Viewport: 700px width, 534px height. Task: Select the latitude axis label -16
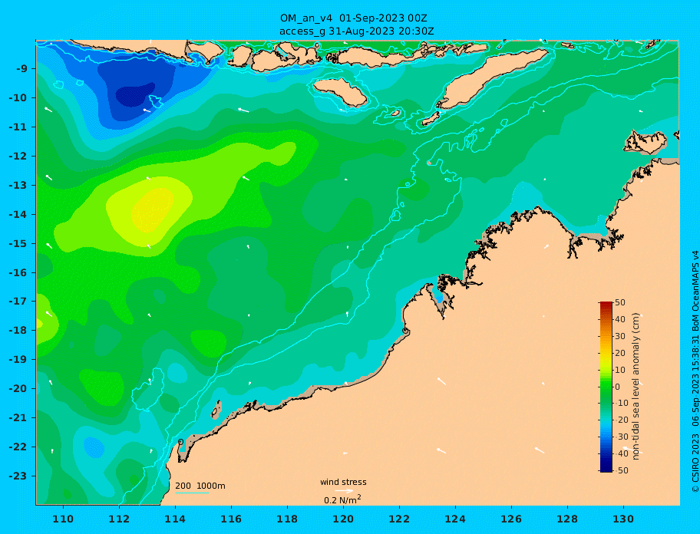[18, 272]
